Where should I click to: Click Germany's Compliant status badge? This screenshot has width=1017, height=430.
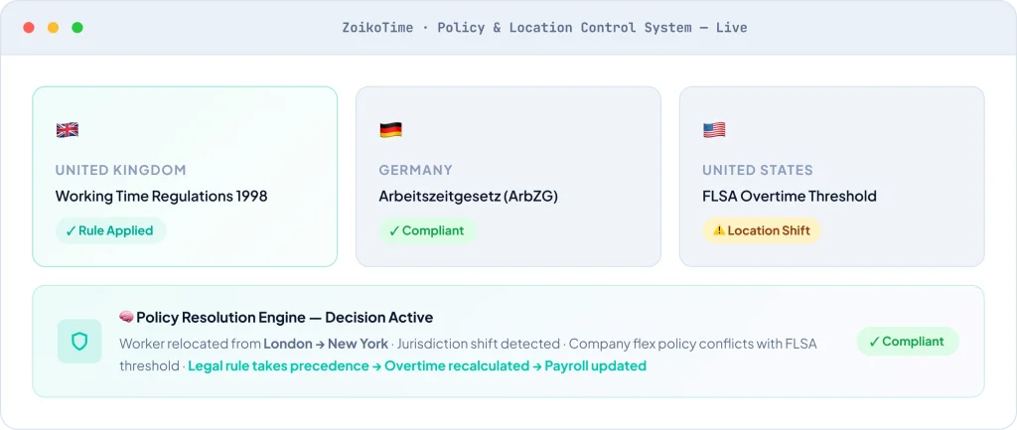click(x=427, y=230)
